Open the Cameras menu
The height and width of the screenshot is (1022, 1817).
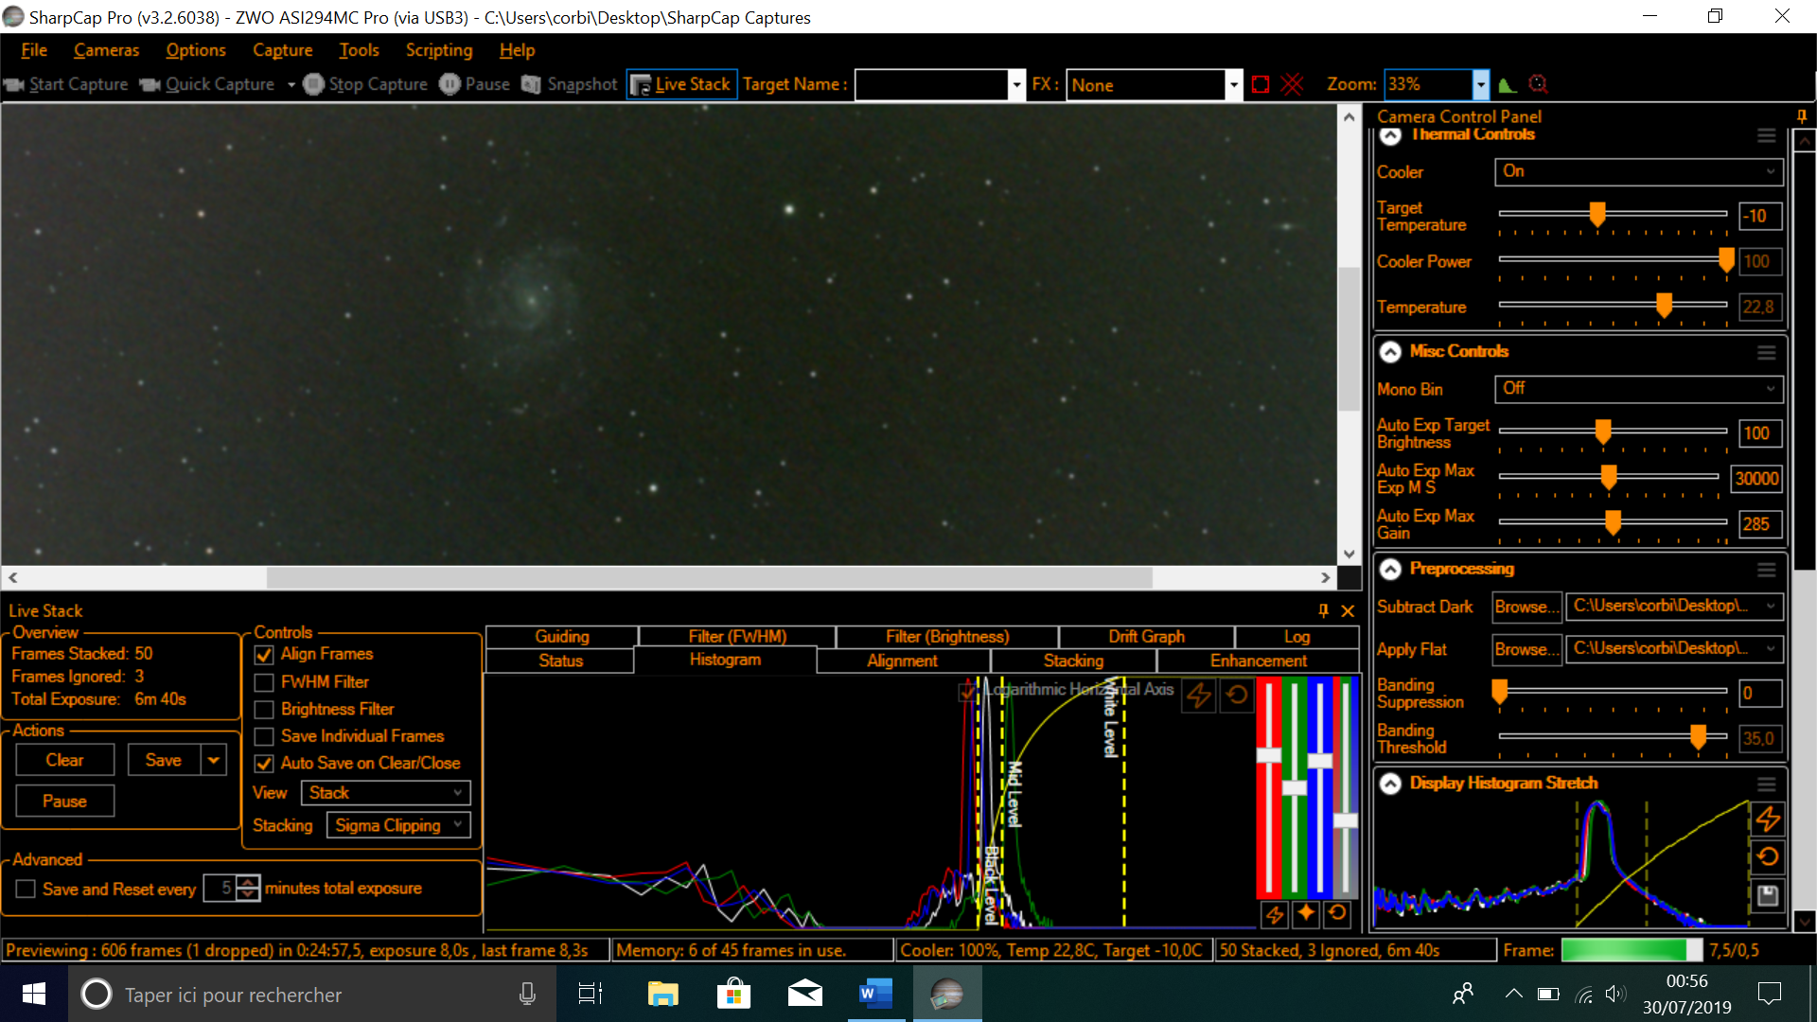[106, 50]
